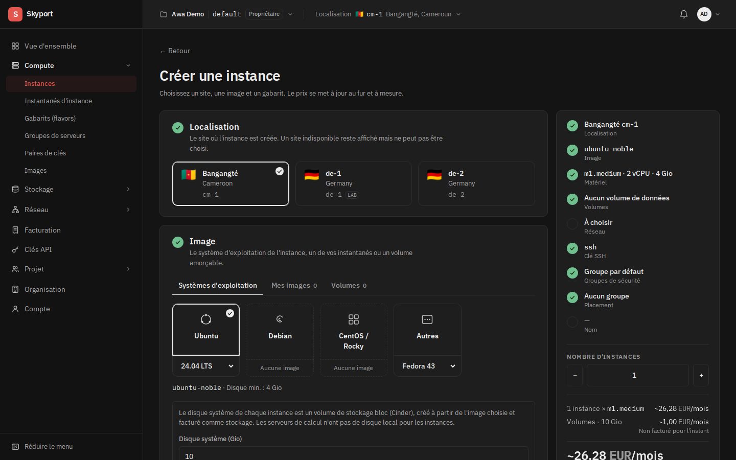Open the Fedora 43 version dropdown
The height and width of the screenshot is (460, 736).
[x=427, y=366]
